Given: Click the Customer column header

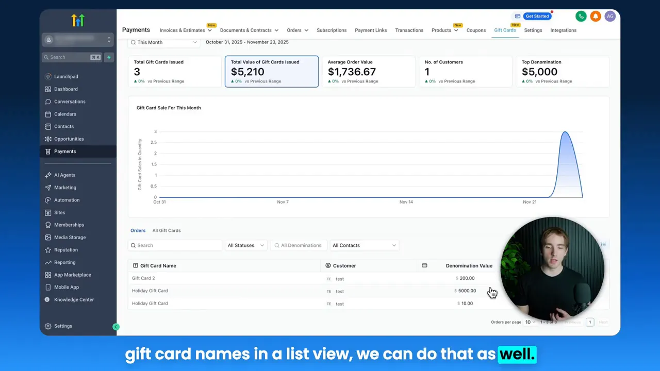Looking at the screenshot, I should 344,266.
